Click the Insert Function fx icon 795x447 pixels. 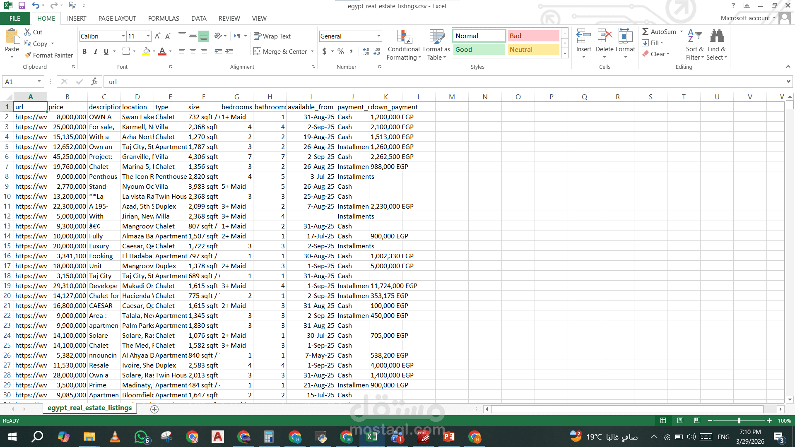coord(94,82)
